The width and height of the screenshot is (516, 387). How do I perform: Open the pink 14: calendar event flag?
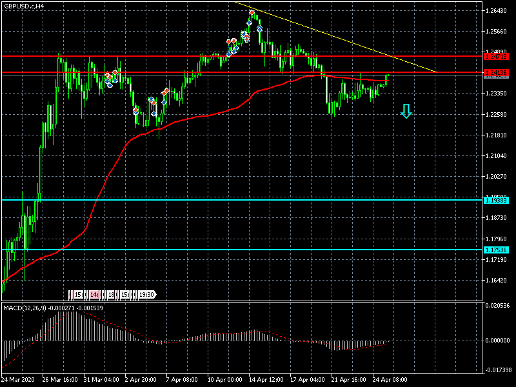tap(94, 295)
